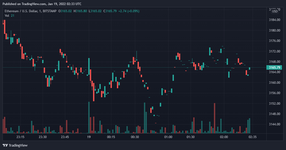Click the TradingView logo icon
This screenshot has height=150, width=286.
pos(5,145)
